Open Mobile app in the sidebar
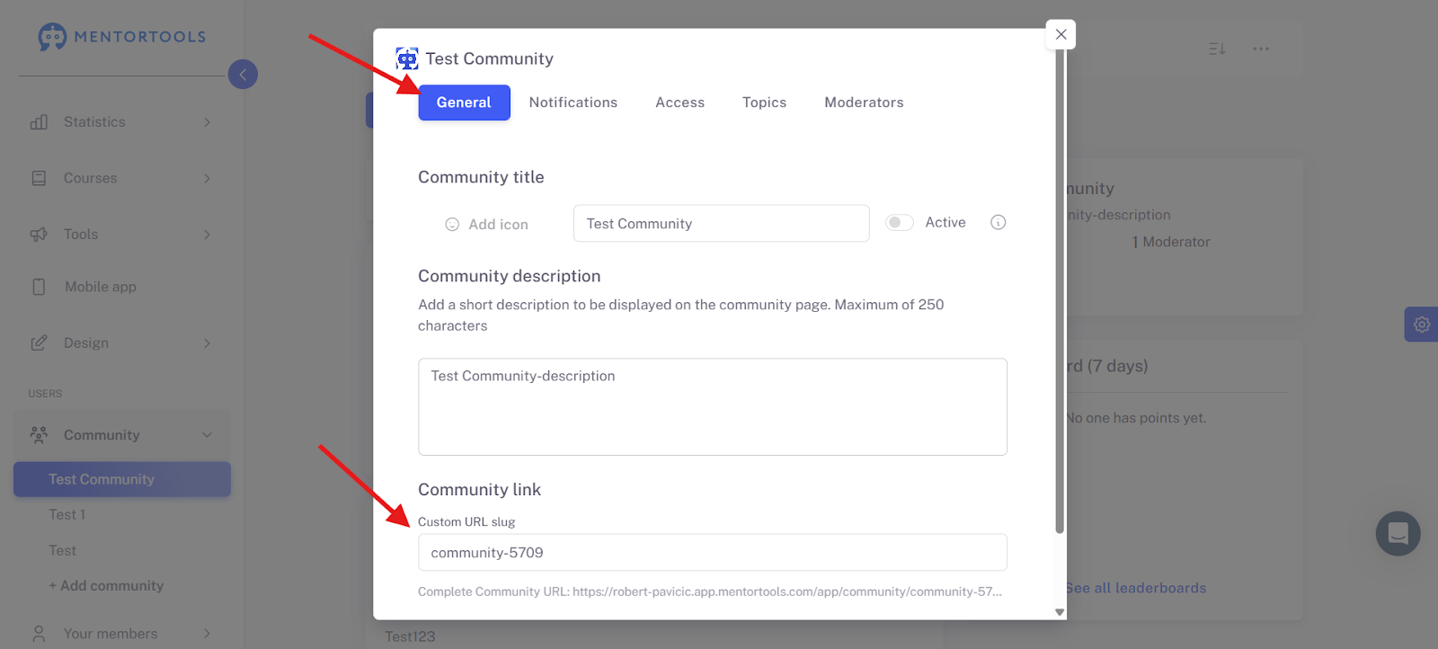Viewport: 1438px width, 649px height. point(101,287)
